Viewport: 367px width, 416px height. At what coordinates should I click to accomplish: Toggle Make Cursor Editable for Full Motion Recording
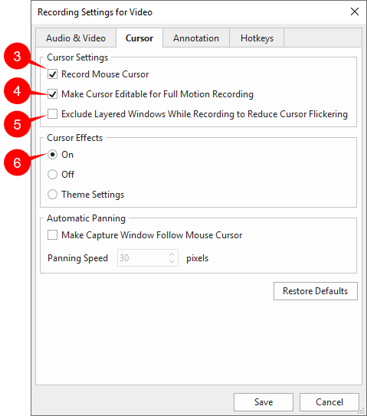[52, 94]
